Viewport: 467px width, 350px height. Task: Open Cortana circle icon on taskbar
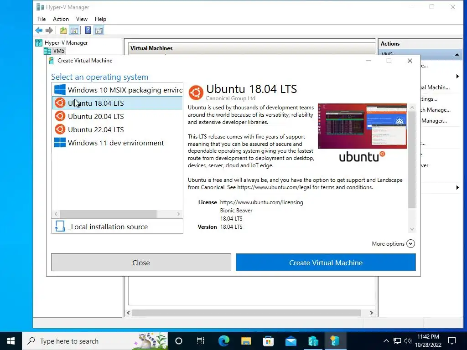(x=179, y=341)
